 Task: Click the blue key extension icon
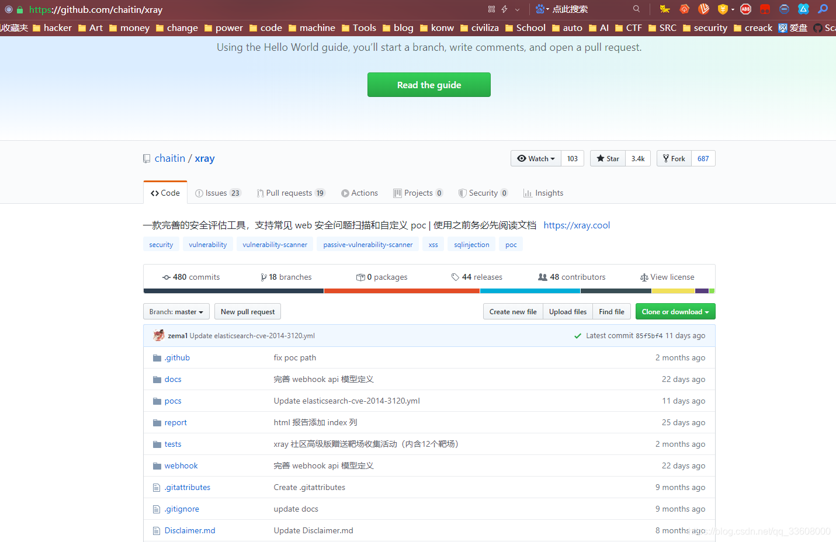point(823,9)
